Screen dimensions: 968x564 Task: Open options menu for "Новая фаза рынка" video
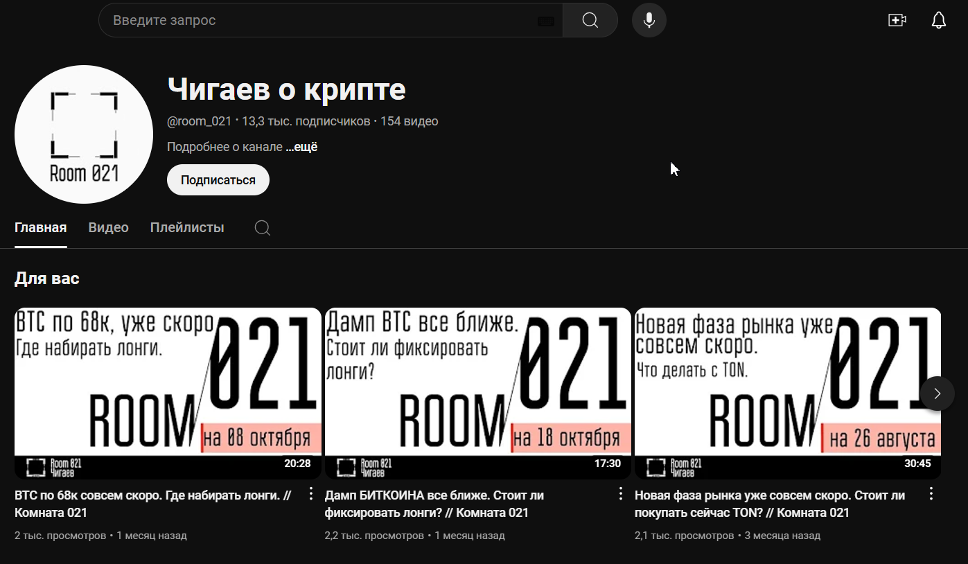(931, 493)
